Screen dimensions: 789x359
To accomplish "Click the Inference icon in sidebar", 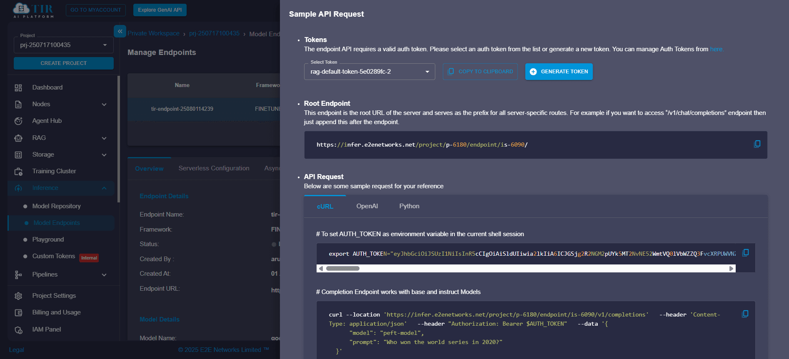I will coord(18,188).
